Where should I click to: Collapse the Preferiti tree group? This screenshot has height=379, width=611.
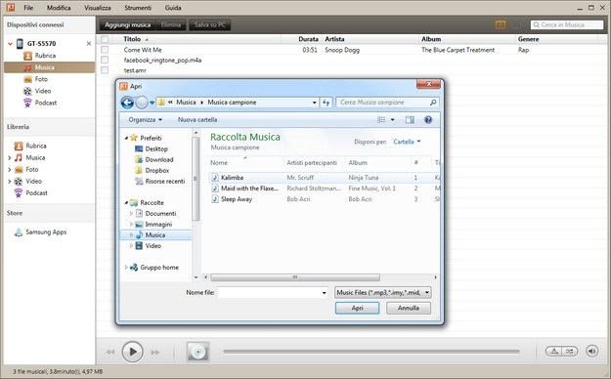[x=126, y=138]
